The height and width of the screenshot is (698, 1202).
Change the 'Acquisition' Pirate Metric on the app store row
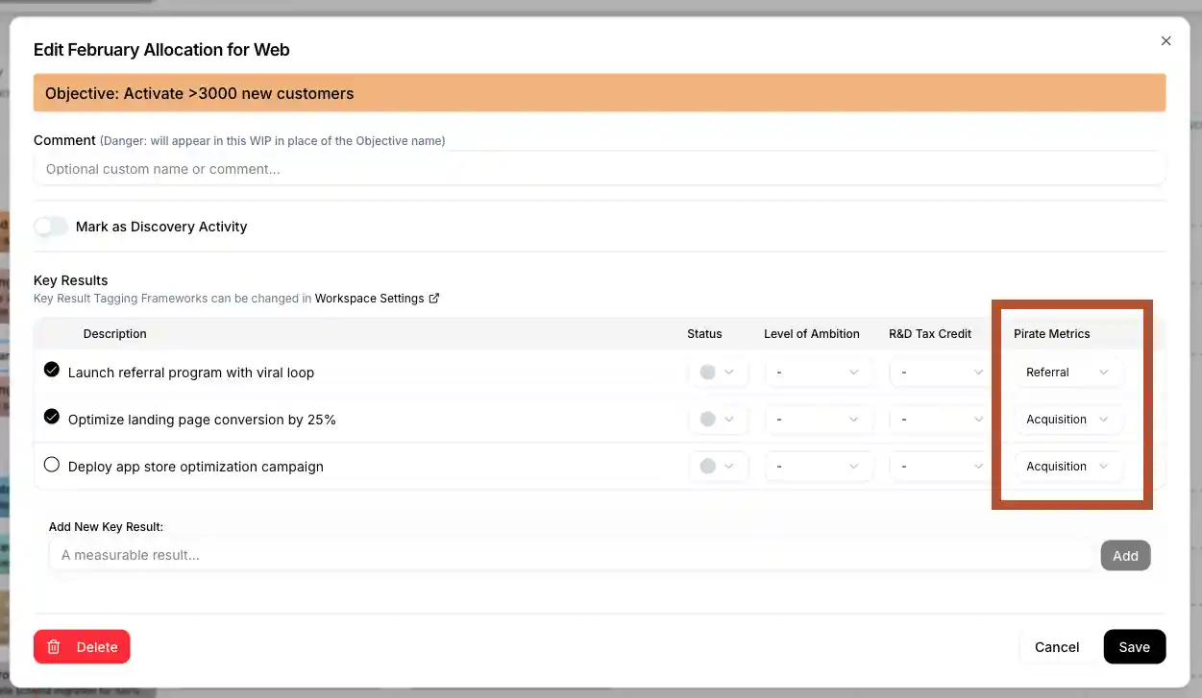coord(1068,466)
